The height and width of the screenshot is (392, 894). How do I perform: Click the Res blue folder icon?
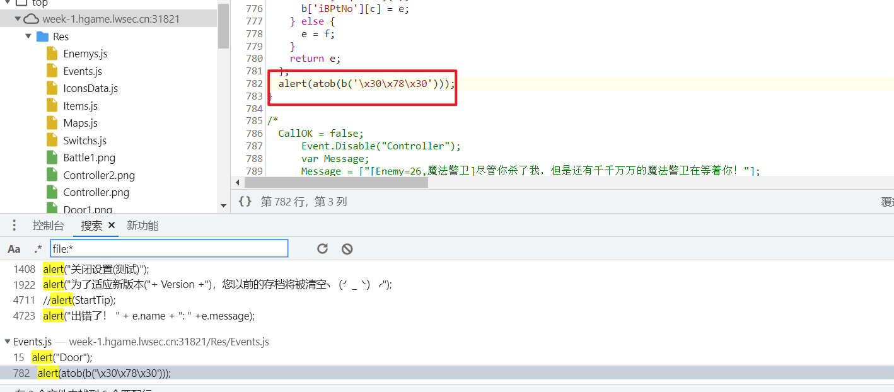(43, 37)
